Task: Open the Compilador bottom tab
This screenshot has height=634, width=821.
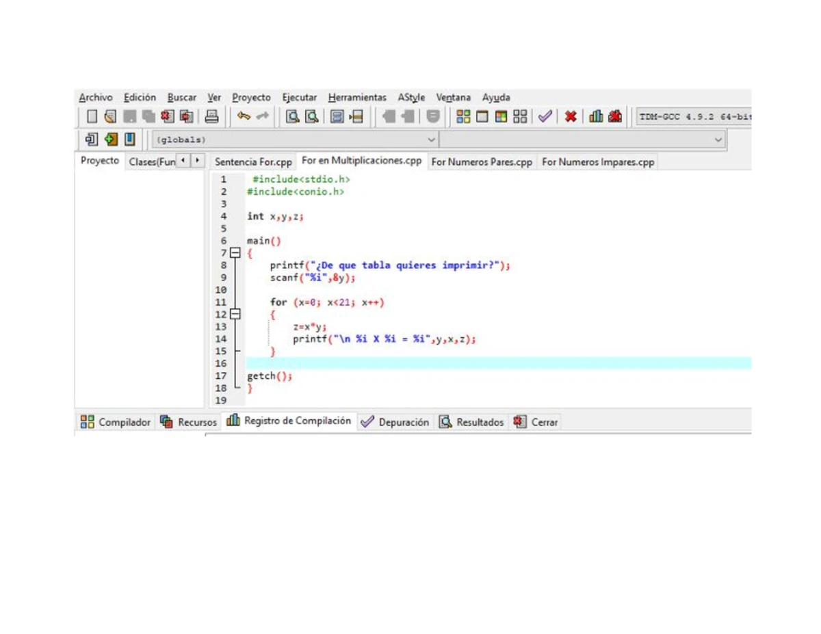Action: tap(115, 422)
